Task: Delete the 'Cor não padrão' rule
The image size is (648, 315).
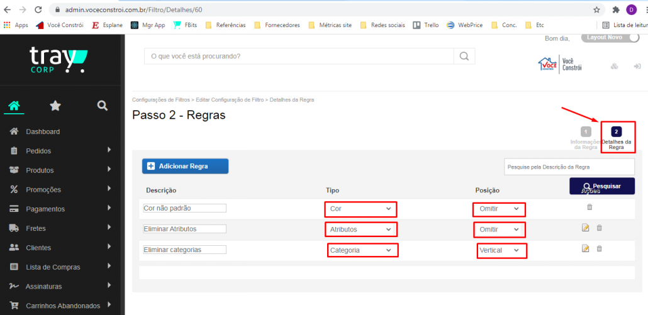Action: click(x=589, y=207)
